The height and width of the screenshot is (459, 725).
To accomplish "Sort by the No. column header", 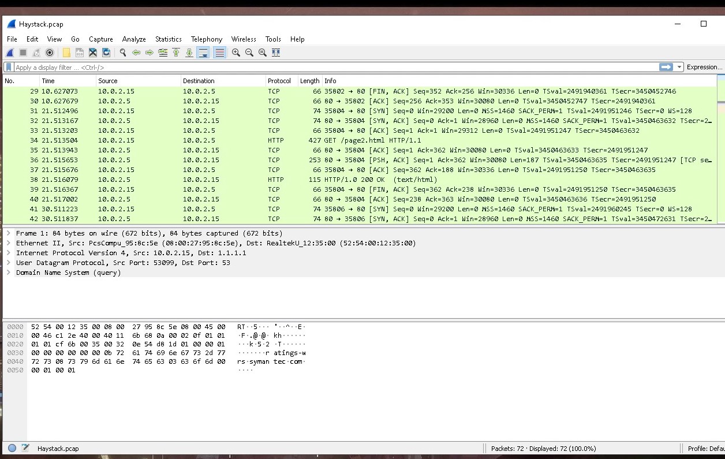I will coord(21,81).
